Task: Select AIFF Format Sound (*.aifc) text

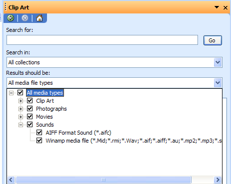Action: pos(78,133)
